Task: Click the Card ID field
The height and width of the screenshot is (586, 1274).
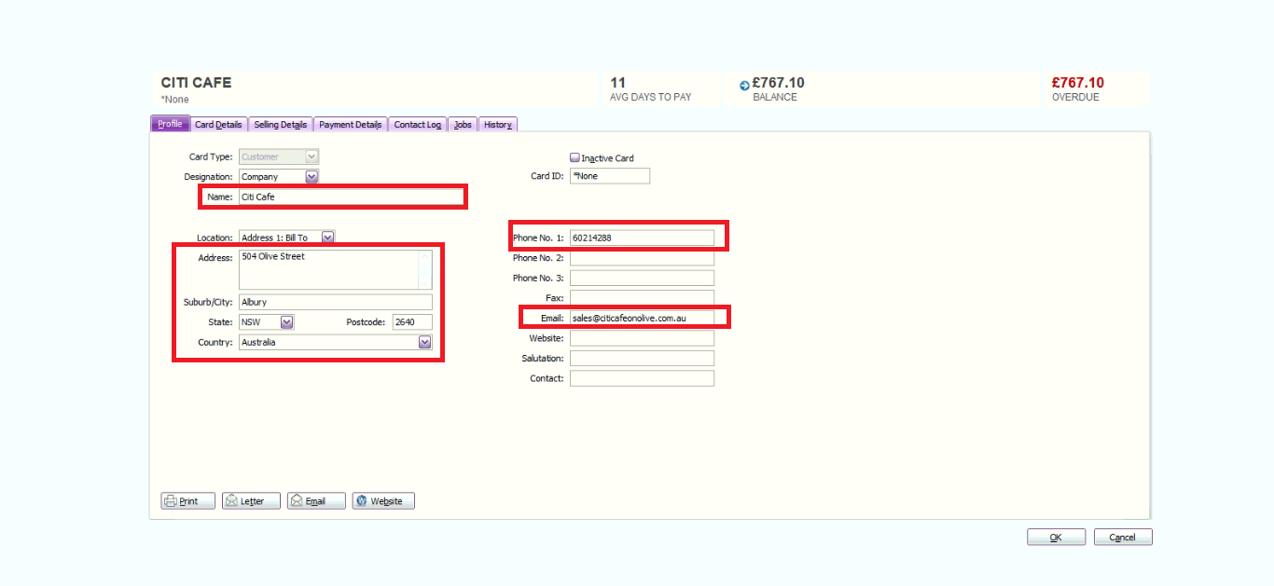Action: pos(610,176)
